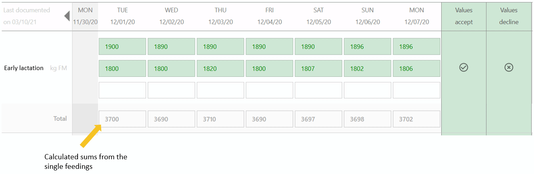534x174 pixels.
Task: Decline values with the X icon
Action: [x=508, y=68]
